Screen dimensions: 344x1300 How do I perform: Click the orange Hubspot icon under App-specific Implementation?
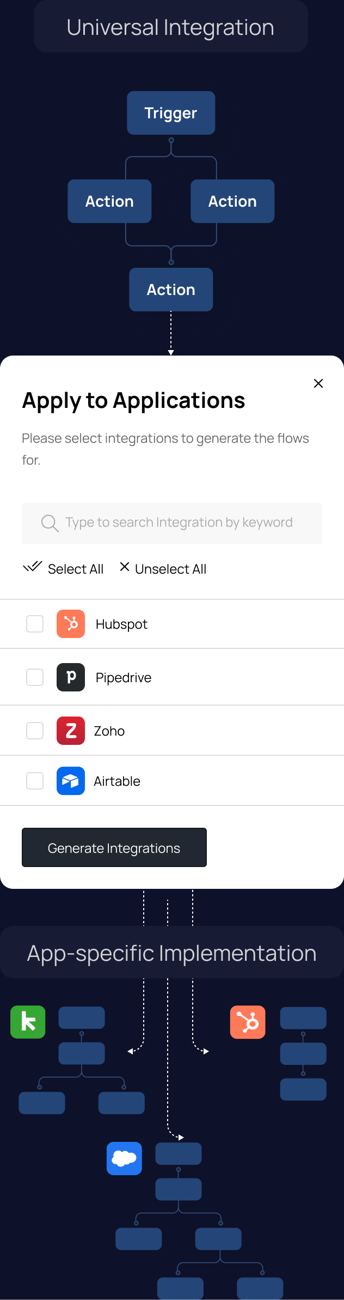click(248, 1022)
